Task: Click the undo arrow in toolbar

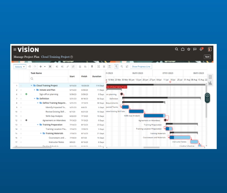Action: (x=30, y=66)
